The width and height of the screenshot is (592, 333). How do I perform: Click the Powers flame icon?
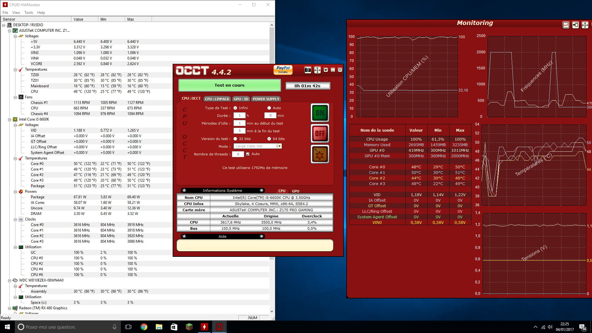tap(21, 191)
